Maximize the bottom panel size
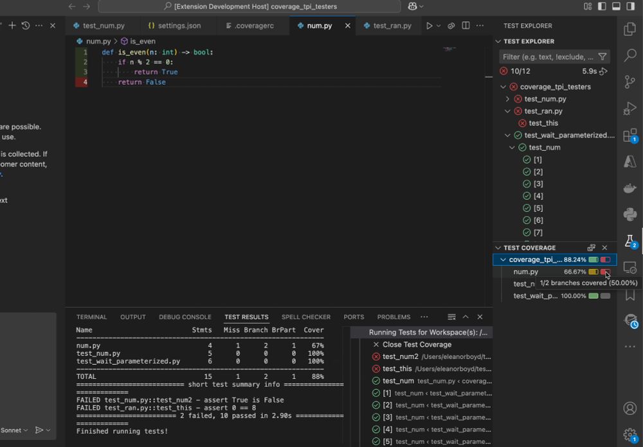This screenshot has width=643, height=447. 466,317
